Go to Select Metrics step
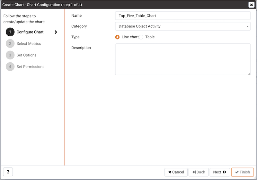Image resolution: width=257 pixels, height=180 pixels. 29,43
